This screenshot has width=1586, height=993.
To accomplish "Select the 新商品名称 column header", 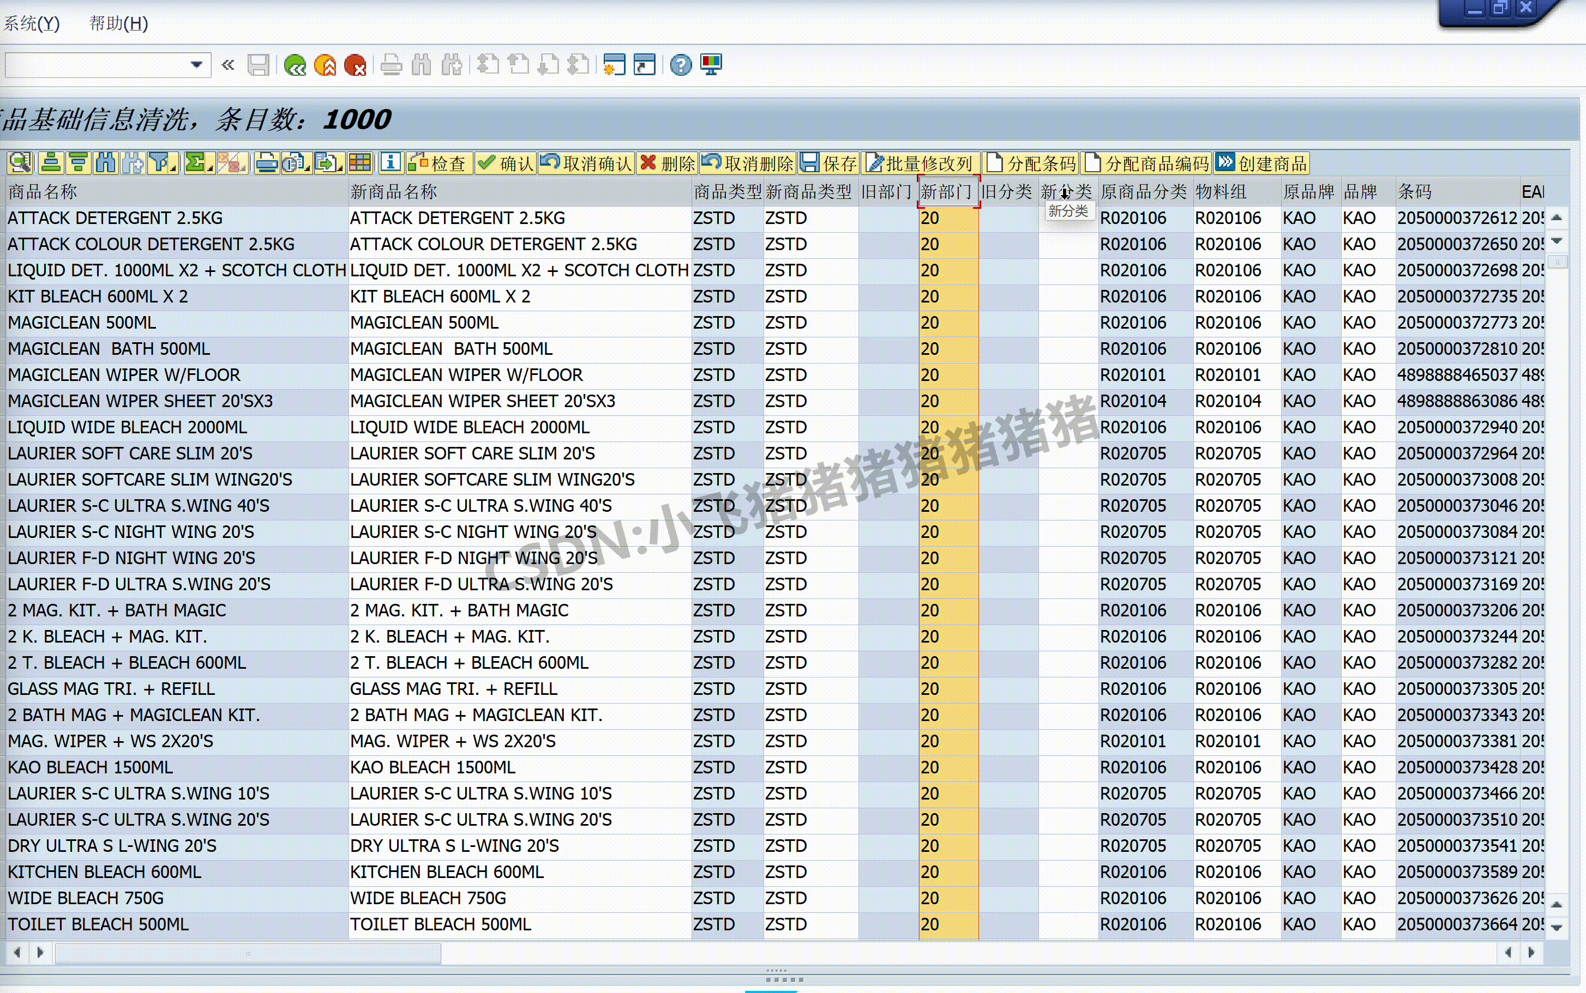I will tap(519, 192).
